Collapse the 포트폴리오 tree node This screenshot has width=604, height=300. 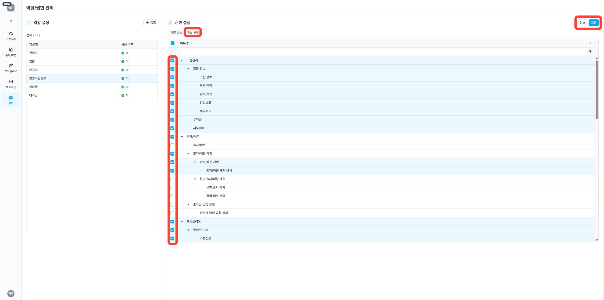click(x=182, y=221)
